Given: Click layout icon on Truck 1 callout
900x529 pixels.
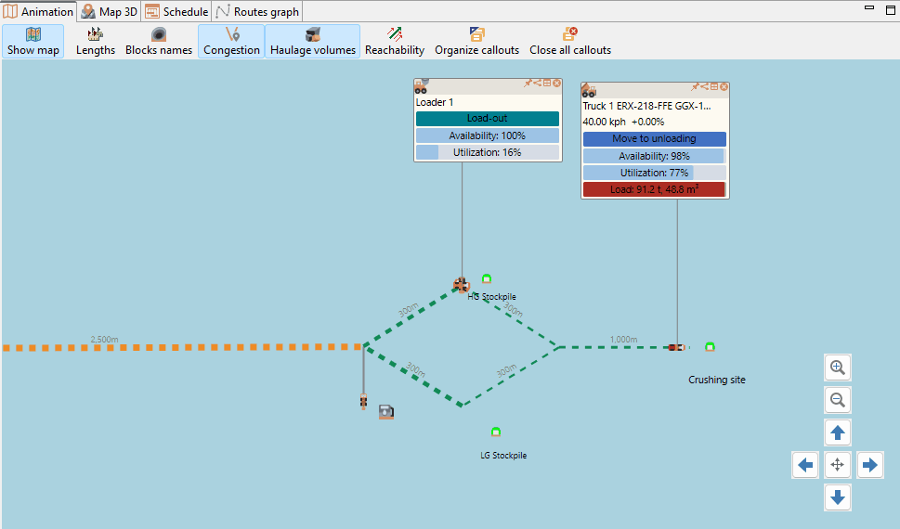Looking at the screenshot, I should coord(714,86).
